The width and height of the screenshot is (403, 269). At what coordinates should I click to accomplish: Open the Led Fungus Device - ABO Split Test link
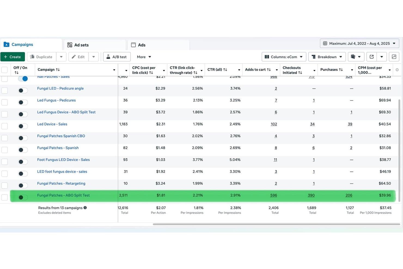66,112
